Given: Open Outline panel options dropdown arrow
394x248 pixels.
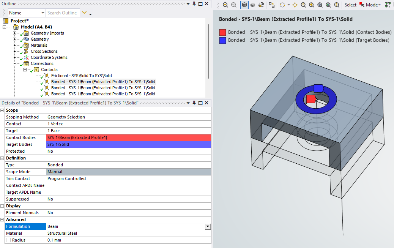Looking at the screenshot, I should (x=188, y=4).
